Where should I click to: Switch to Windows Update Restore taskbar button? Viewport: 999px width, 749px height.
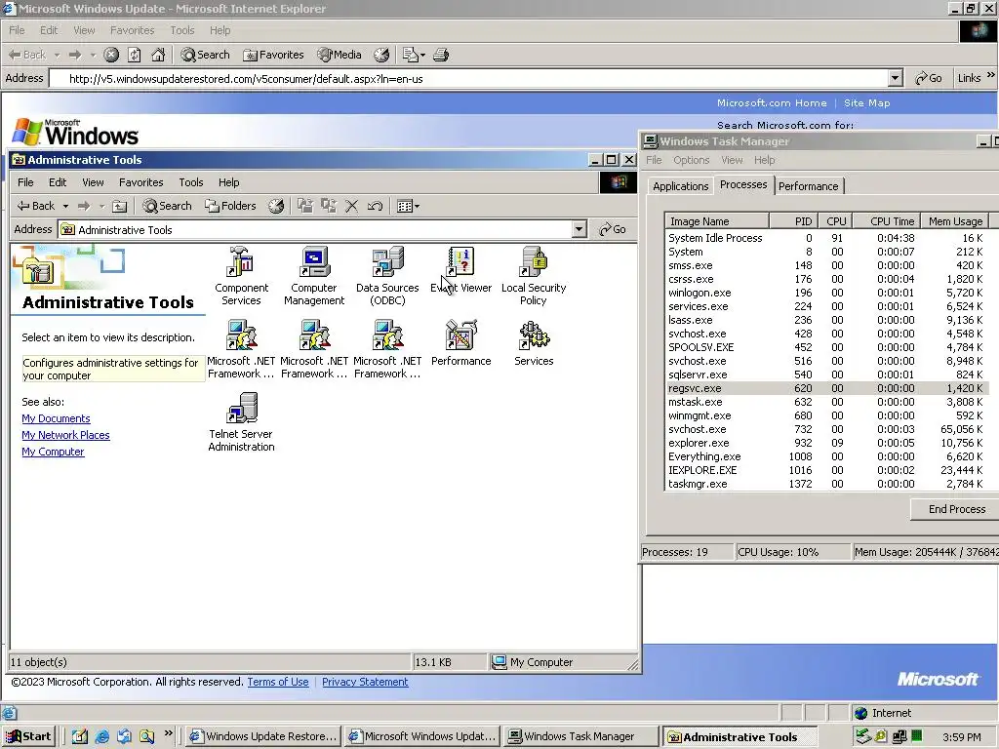[x=263, y=736]
